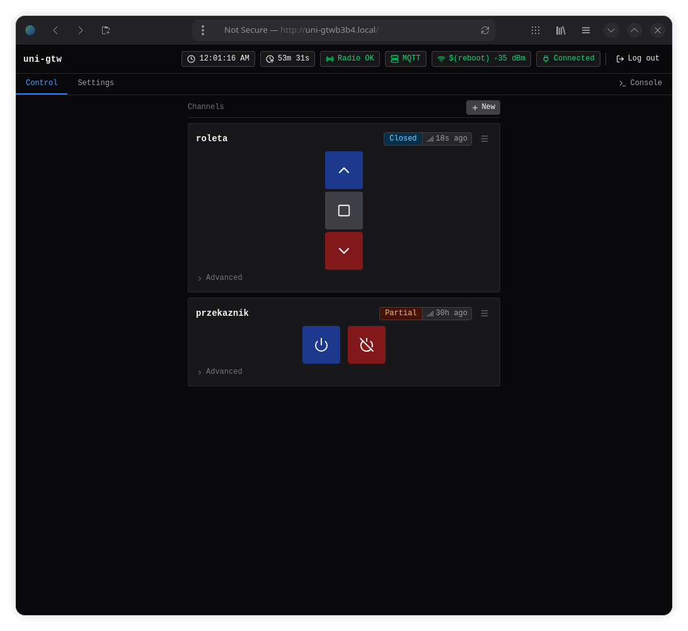Click the WiFi -35 dBm signal badge
Screen dimensions: 688x631
(x=481, y=59)
